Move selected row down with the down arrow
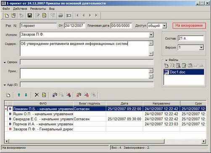211x153 pixels. pyautogui.click(x=26, y=95)
